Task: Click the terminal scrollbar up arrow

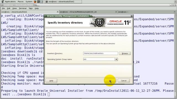Action: 175,15
